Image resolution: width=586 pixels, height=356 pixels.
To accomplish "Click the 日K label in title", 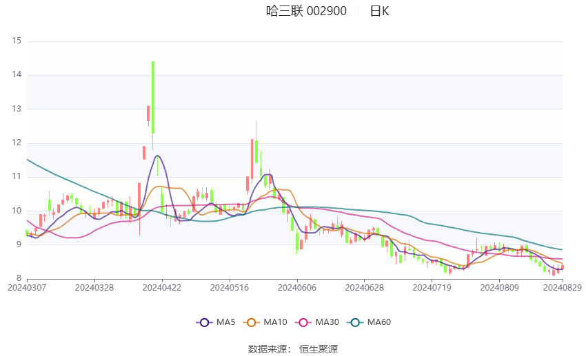I will 379,11.
